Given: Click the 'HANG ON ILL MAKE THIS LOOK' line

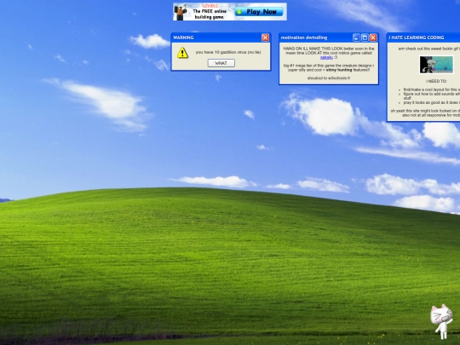Looking at the screenshot, I should (x=329, y=49).
